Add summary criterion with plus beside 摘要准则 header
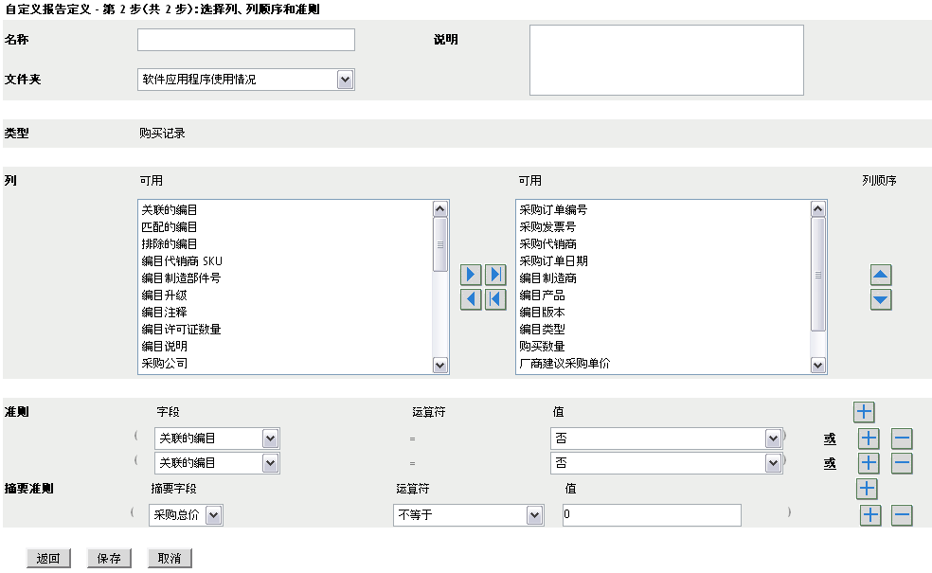 tap(867, 489)
